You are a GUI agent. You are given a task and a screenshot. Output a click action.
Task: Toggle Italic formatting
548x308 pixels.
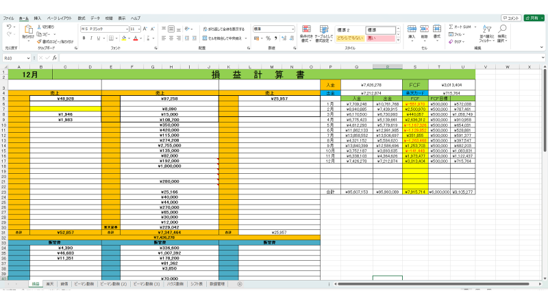tap(91, 38)
